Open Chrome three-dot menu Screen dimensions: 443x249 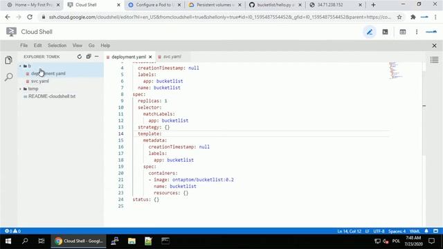(435, 17)
